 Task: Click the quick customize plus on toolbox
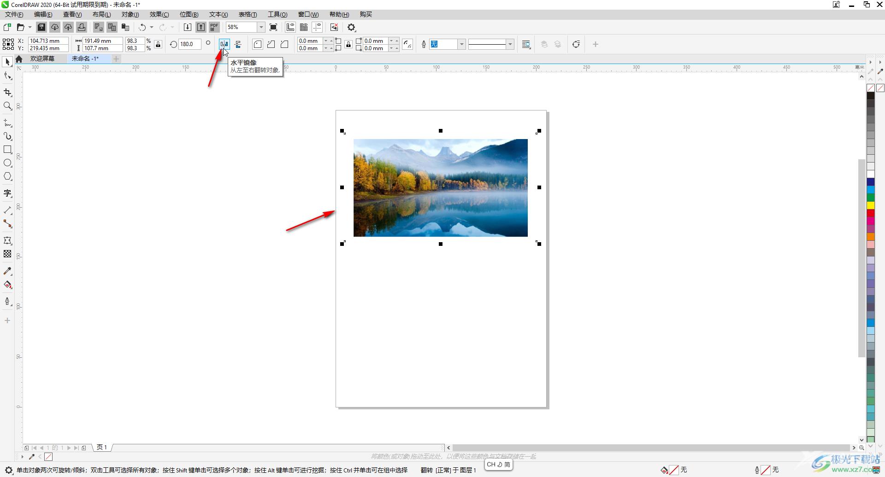(x=7, y=320)
